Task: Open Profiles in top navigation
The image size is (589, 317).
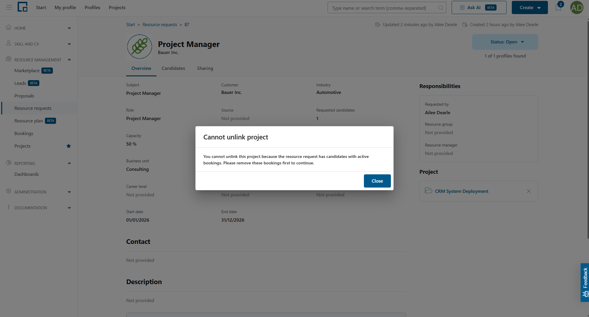Action: click(x=92, y=8)
